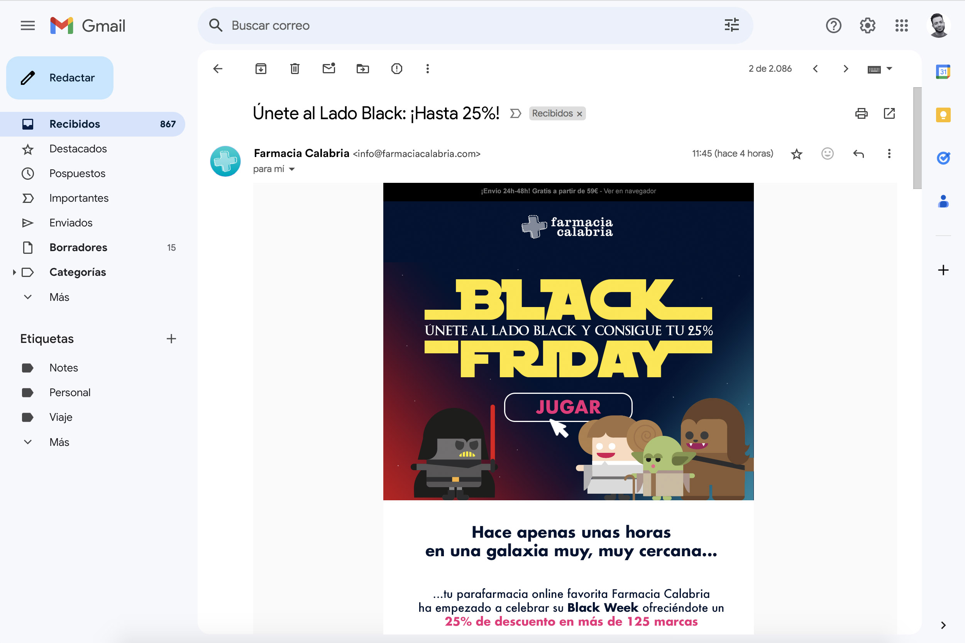Screen dimensions: 965x643
Task: Click the sender email address text
Action: 416,154
